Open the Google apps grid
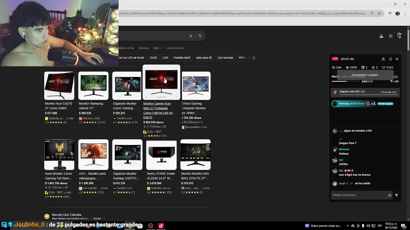The width and height of the screenshot is (410, 230). [391, 36]
